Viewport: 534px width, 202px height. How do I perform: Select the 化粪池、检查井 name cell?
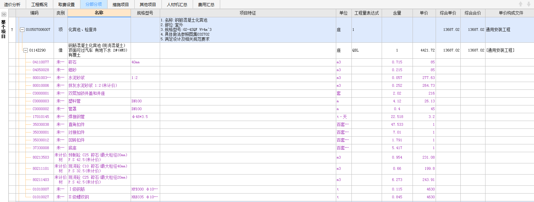click(x=99, y=30)
